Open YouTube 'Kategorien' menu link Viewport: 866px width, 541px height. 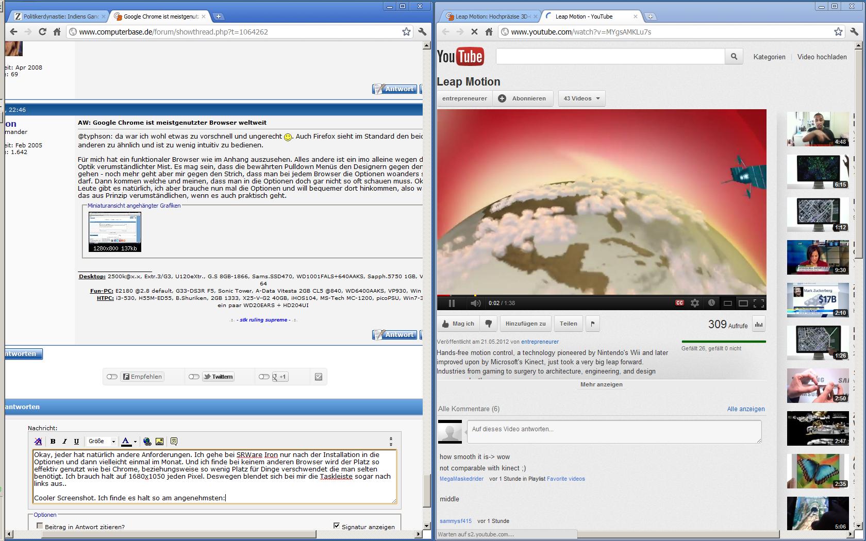(x=769, y=57)
